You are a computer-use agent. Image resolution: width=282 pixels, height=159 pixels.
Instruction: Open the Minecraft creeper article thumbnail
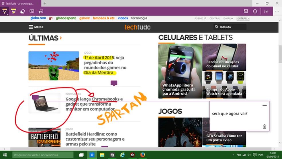pos(54,66)
